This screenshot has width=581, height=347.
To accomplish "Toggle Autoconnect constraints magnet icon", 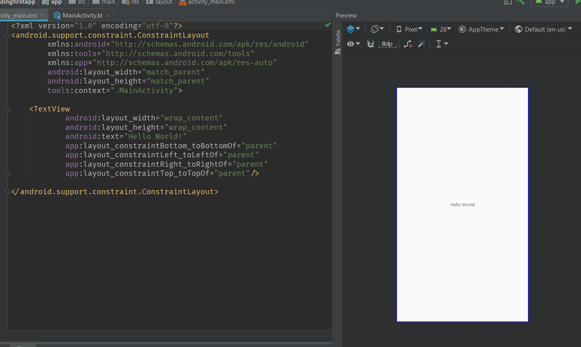I will 371,43.
